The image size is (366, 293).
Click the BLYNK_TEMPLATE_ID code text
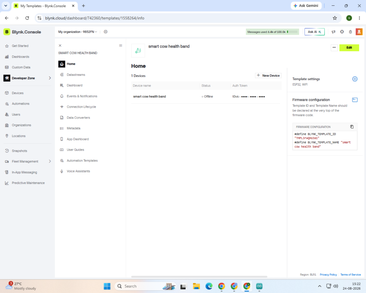tap(322, 134)
